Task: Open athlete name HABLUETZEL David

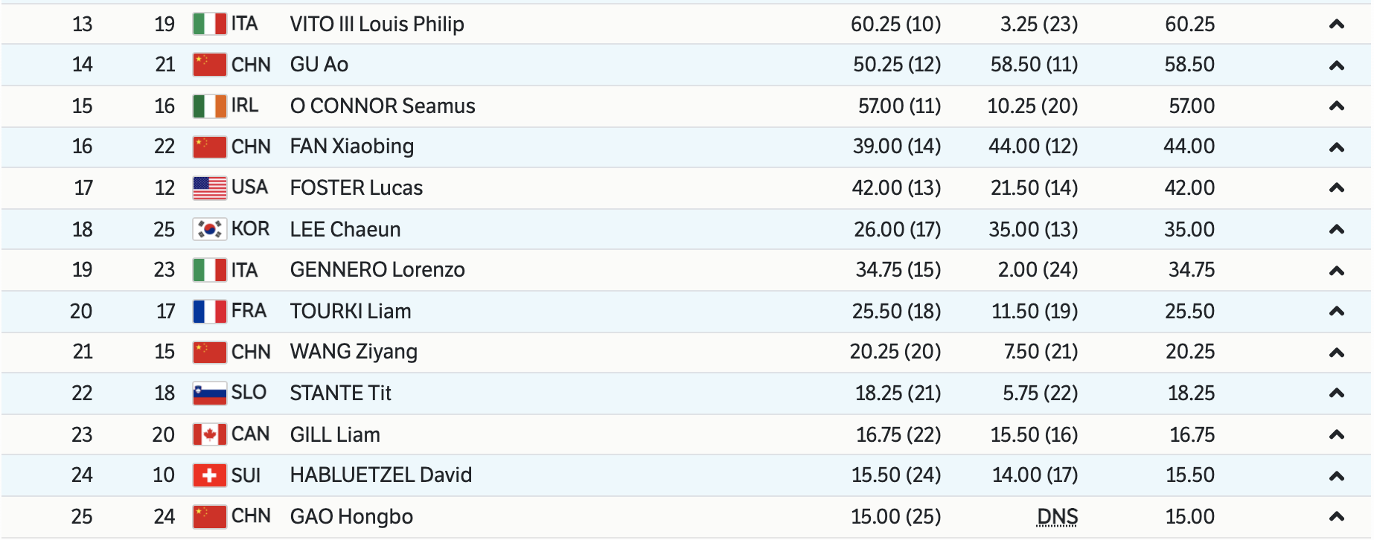Action: click(380, 475)
